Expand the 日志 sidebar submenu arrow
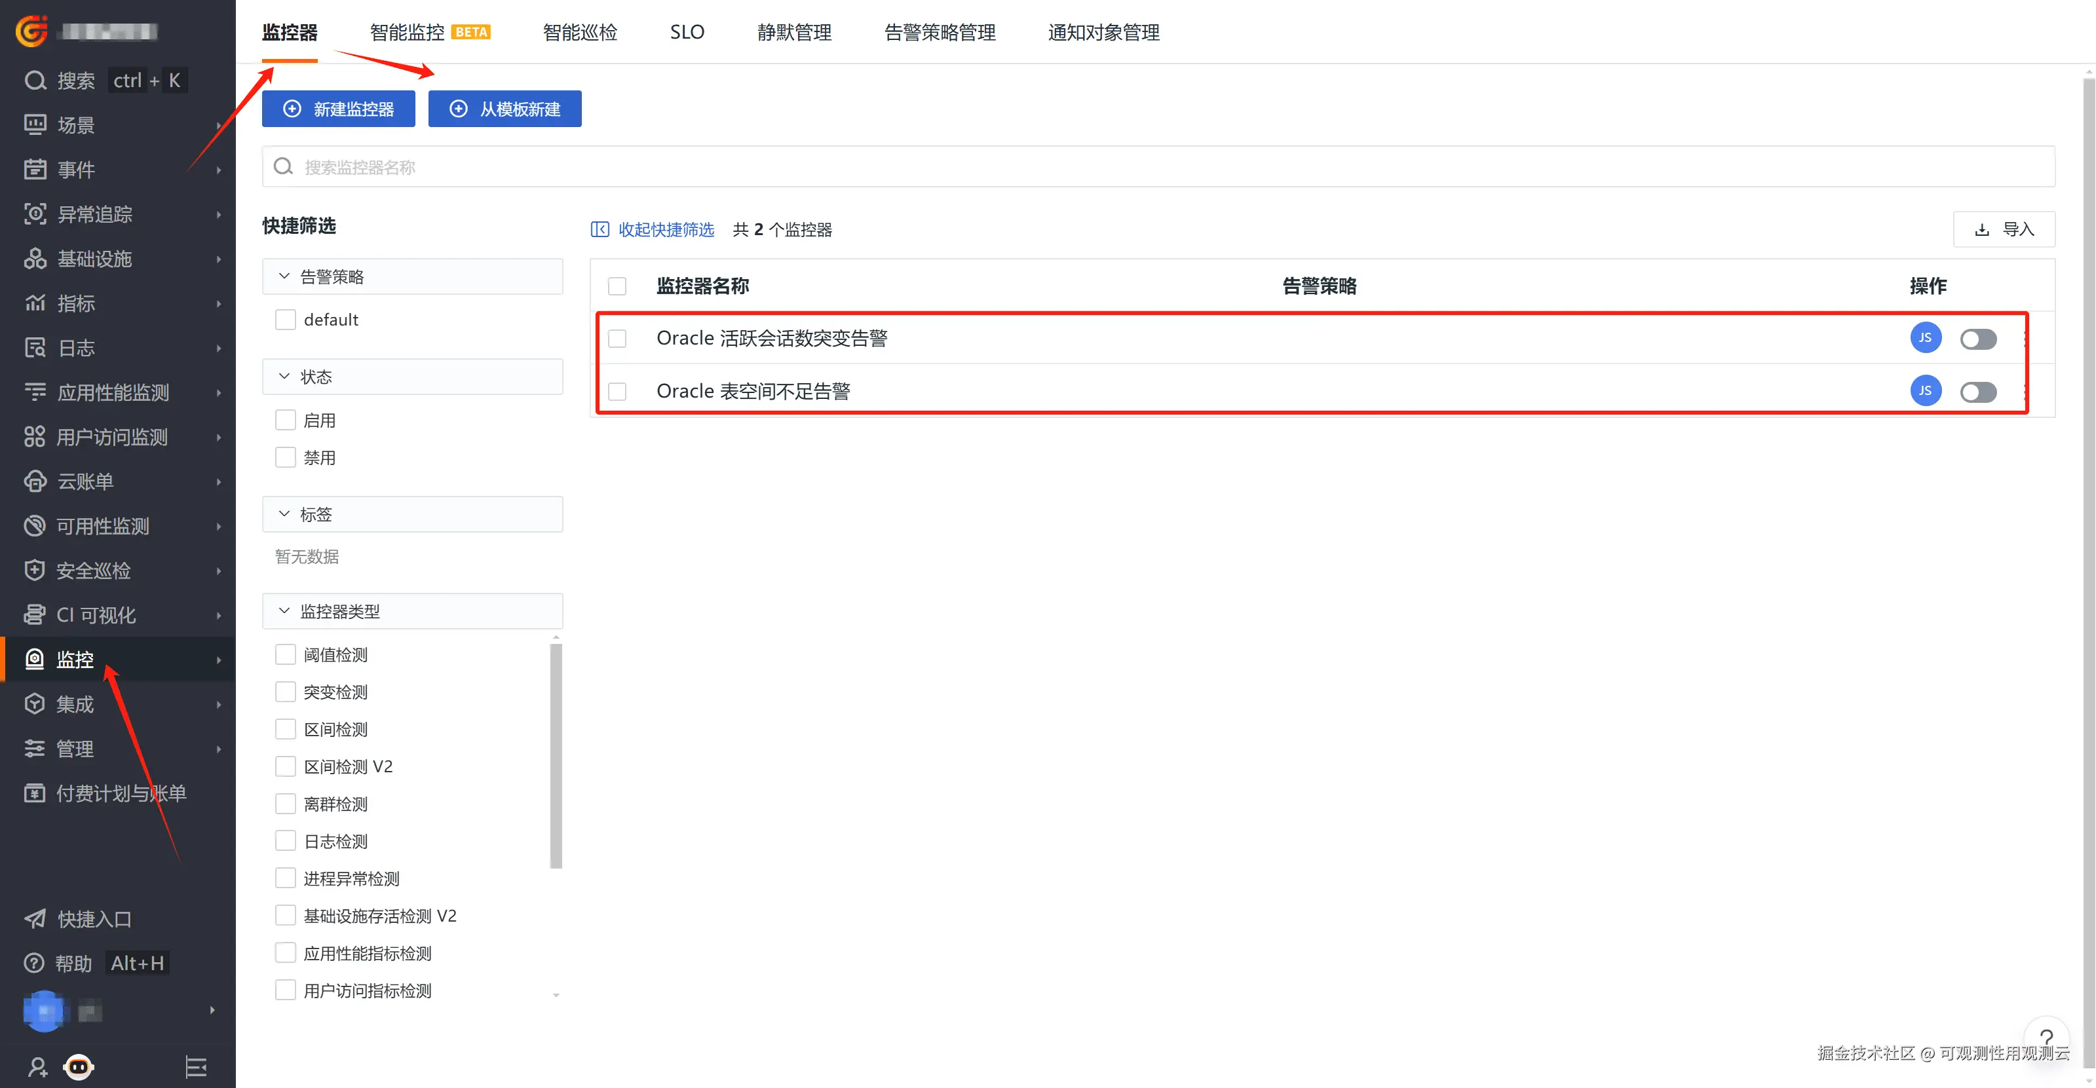This screenshot has width=2096, height=1088. [218, 348]
